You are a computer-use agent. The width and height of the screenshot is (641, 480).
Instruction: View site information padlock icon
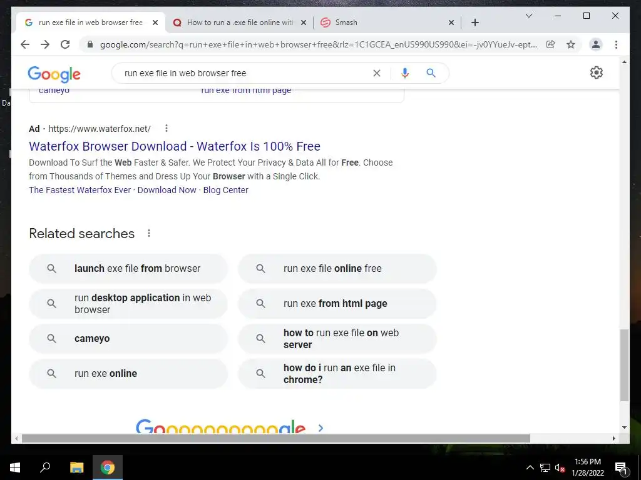pos(90,44)
